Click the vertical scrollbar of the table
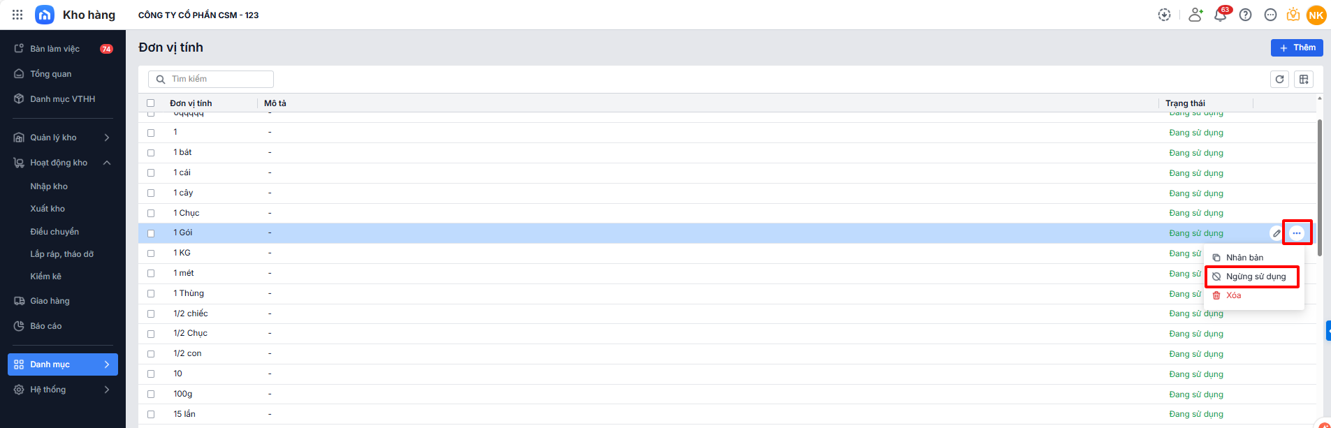The height and width of the screenshot is (428, 1331). point(1319,189)
